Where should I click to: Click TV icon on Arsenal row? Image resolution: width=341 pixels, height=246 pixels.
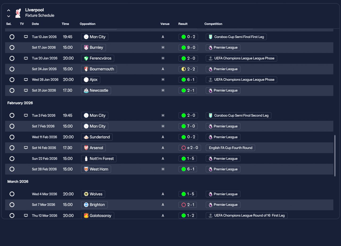26,148
